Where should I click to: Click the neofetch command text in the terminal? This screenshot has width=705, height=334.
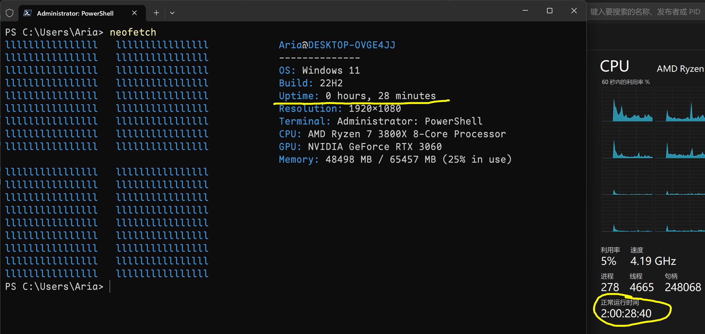(x=133, y=32)
